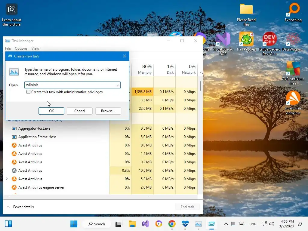Open clock showing 4:33 PM 3/9/2023

[287, 224]
